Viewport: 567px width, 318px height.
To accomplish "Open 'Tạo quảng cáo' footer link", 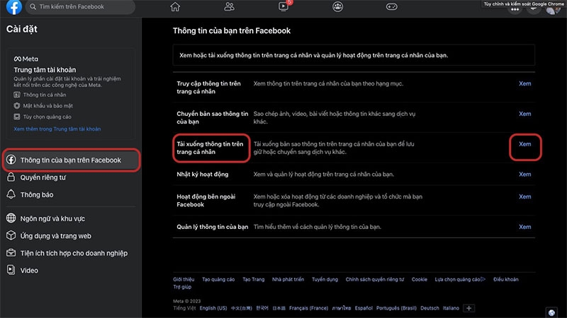I will click(x=218, y=279).
